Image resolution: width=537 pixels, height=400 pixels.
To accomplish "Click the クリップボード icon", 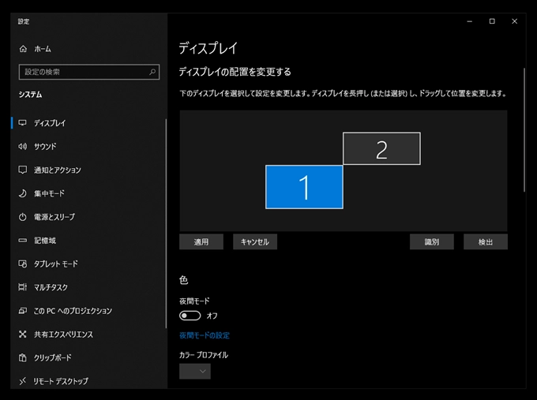I will pyautogui.click(x=23, y=357).
